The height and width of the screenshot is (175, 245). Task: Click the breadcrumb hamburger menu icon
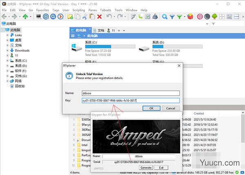click(x=73, y=36)
